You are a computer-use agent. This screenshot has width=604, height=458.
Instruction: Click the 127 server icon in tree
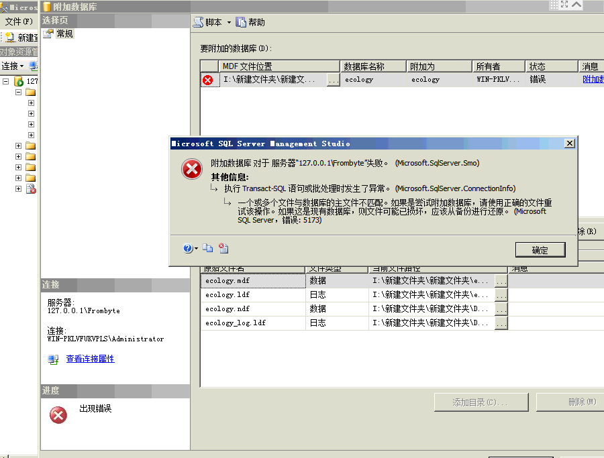tap(19, 81)
